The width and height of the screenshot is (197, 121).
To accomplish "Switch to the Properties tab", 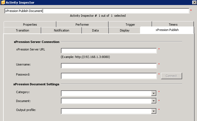I will click(30, 25).
